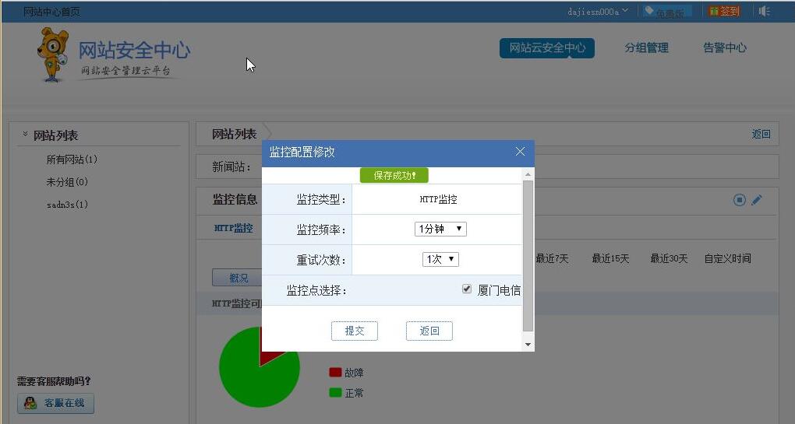Image resolution: width=795 pixels, height=424 pixels.
Task: Click the red 故障 legend swatch
Action: click(335, 373)
